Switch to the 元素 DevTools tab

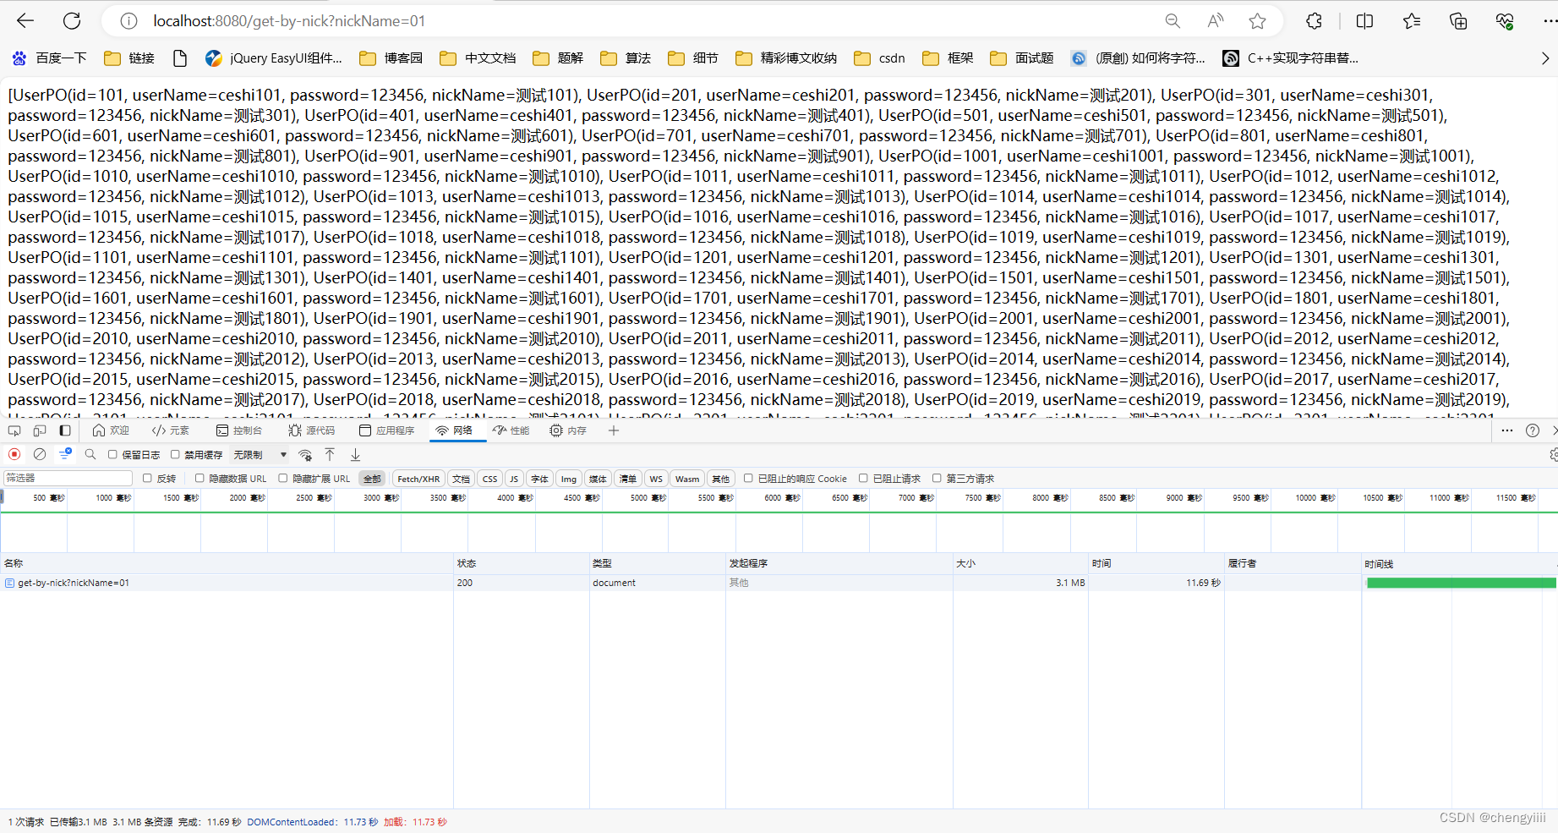click(171, 430)
